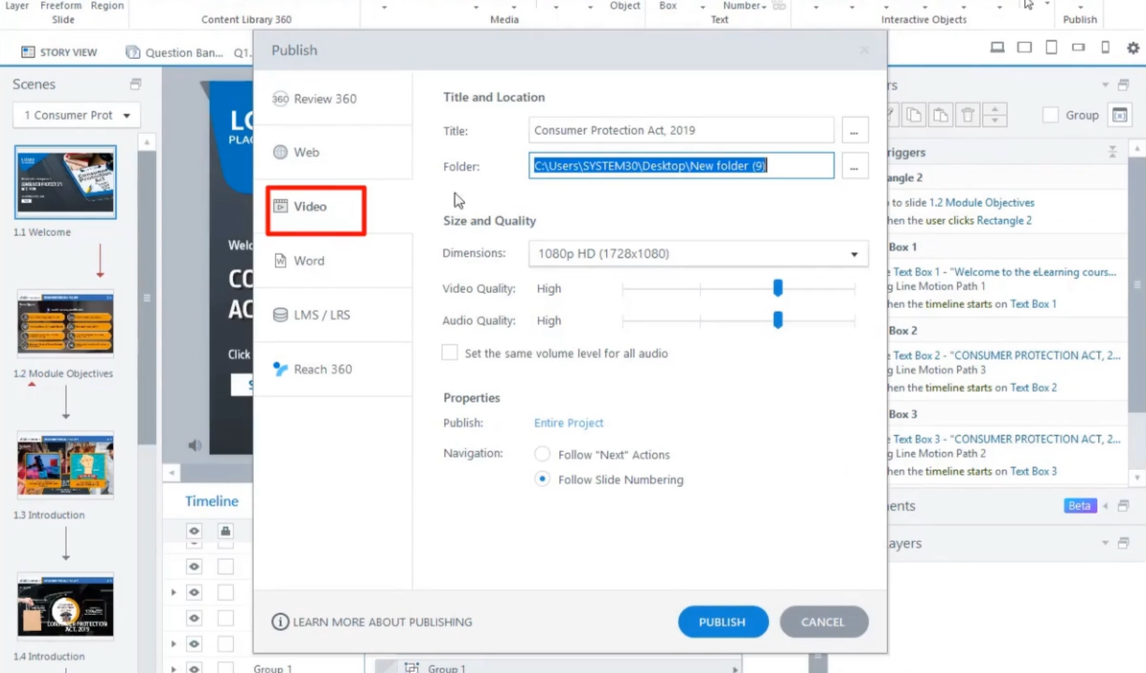Open the Number dropdown in Text ribbon group
This screenshot has height=673, width=1146.
(745, 6)
